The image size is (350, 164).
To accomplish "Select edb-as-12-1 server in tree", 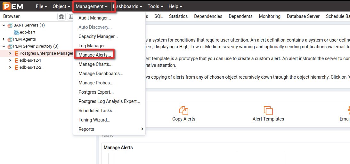I will pos(30,60).
